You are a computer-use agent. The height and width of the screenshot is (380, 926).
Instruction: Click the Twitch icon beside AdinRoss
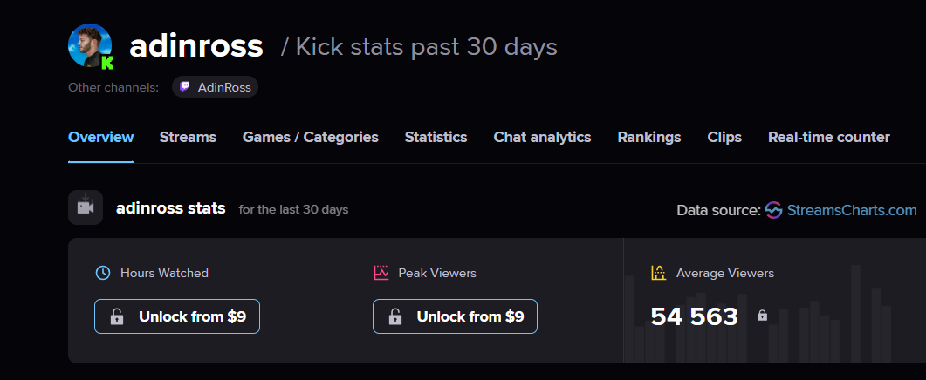(184, 87)
